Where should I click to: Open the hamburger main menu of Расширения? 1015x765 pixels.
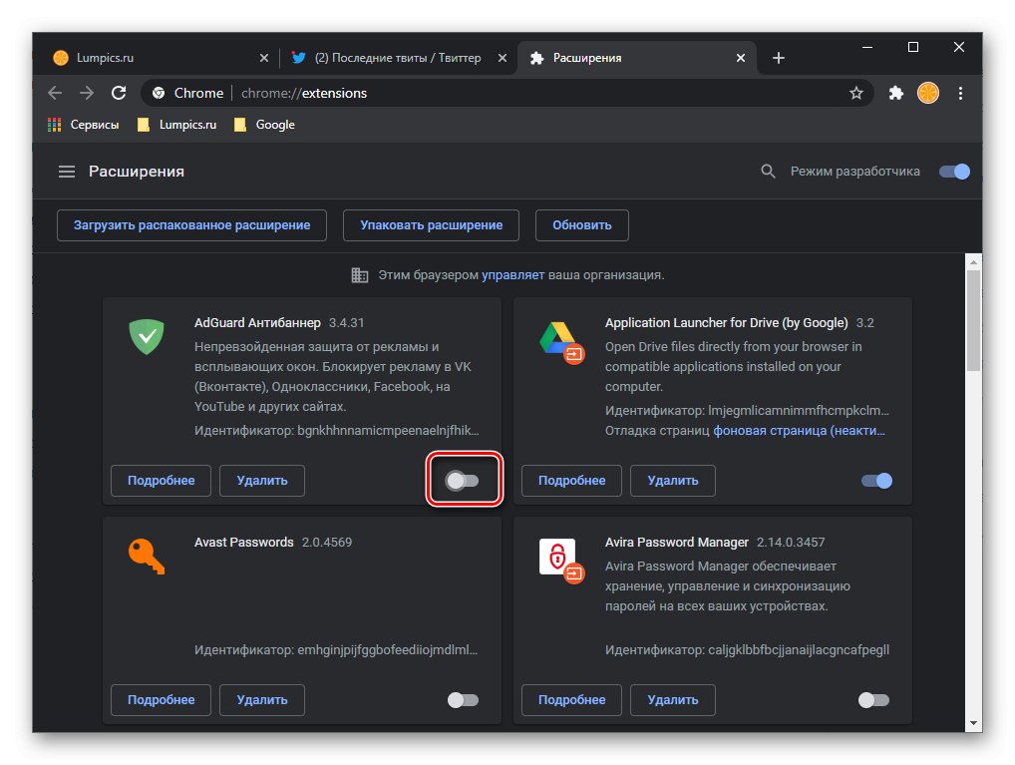(67, 171)
